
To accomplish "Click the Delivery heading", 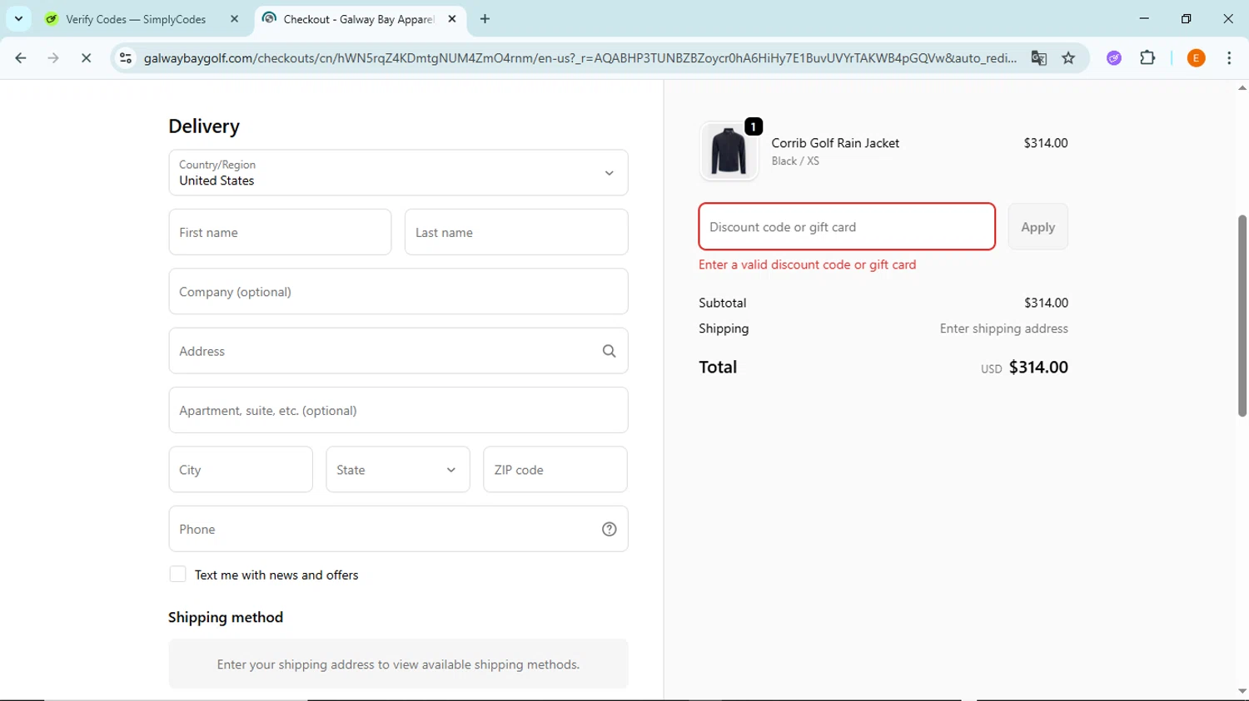I will [x=204, y=126].
